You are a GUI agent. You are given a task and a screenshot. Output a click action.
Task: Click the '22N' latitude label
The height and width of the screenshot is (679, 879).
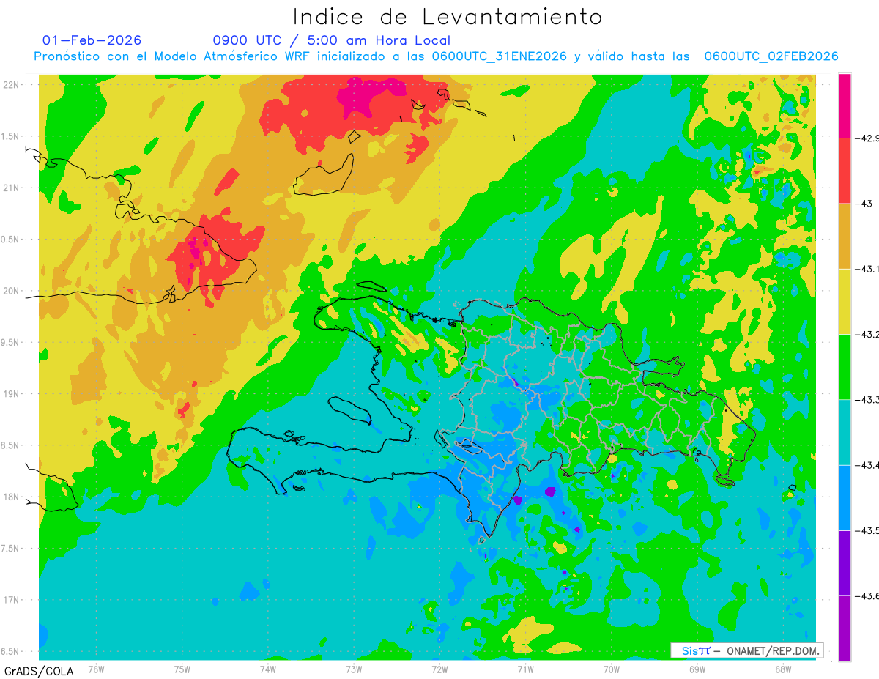pos(12,84)
